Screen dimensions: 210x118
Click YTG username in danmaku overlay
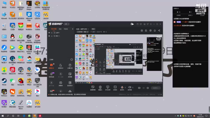(185, 22)
